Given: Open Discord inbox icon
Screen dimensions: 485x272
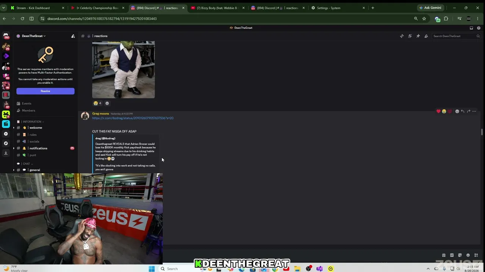Looking at the screenshot, I should 471,28.
